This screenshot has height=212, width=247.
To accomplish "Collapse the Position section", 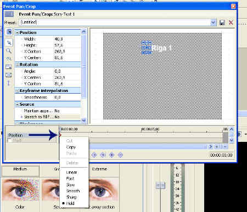I will [x=18, y=32].
